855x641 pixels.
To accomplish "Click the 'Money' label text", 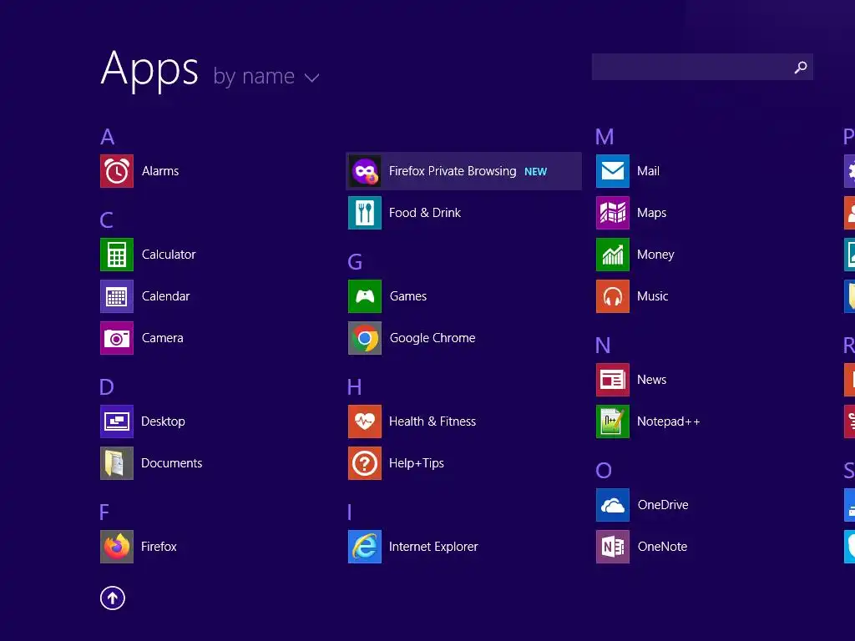I will [655, 255].
